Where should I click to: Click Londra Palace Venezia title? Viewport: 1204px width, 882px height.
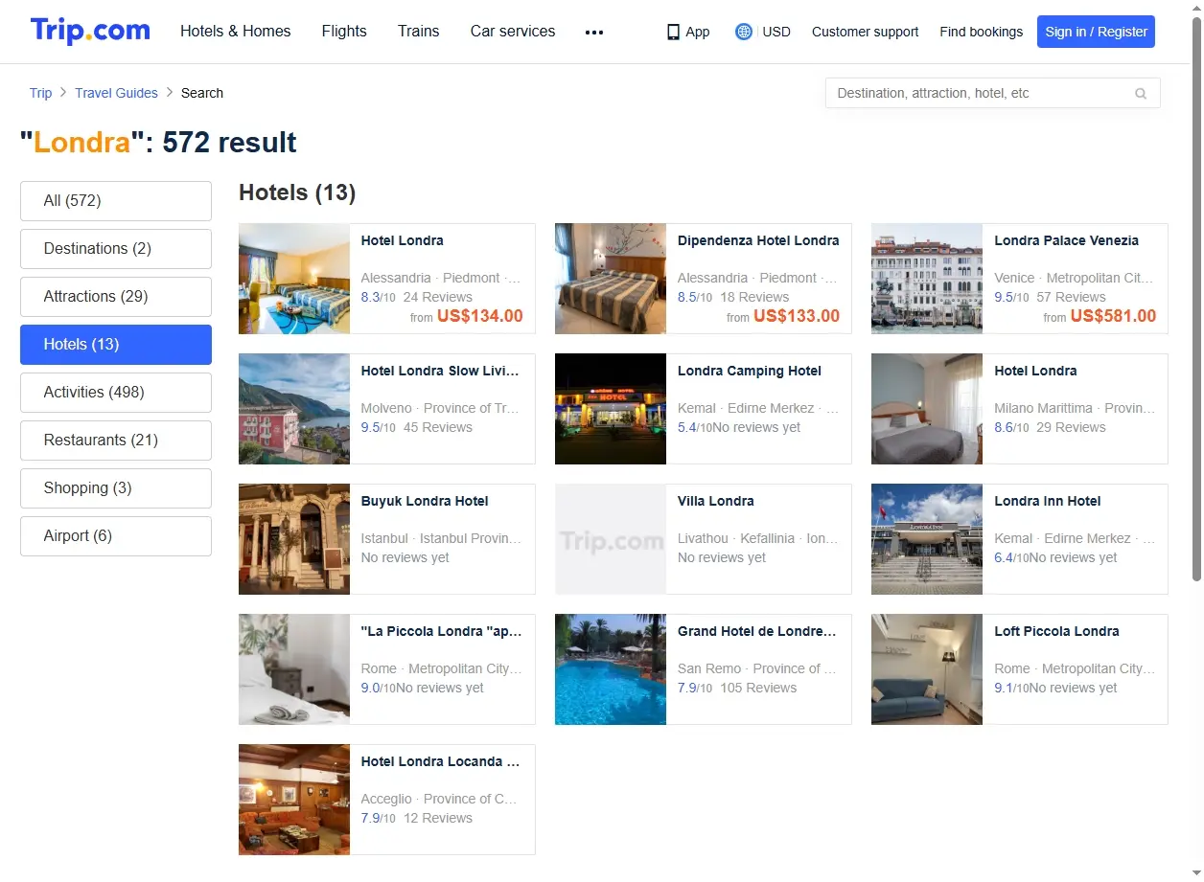tap(1066, 240)
